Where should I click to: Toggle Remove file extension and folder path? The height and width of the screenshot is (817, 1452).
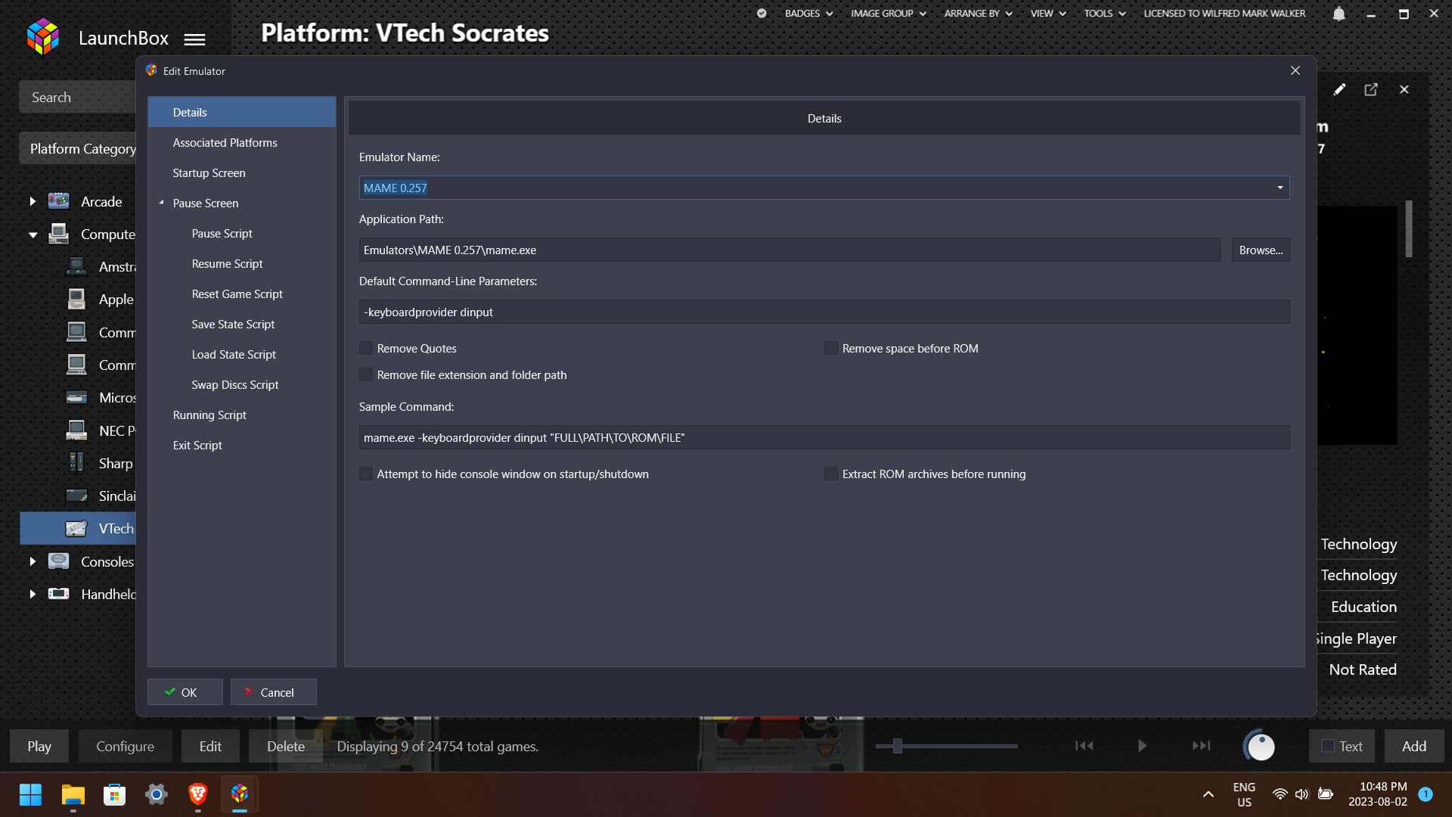(x=366, y=374)
